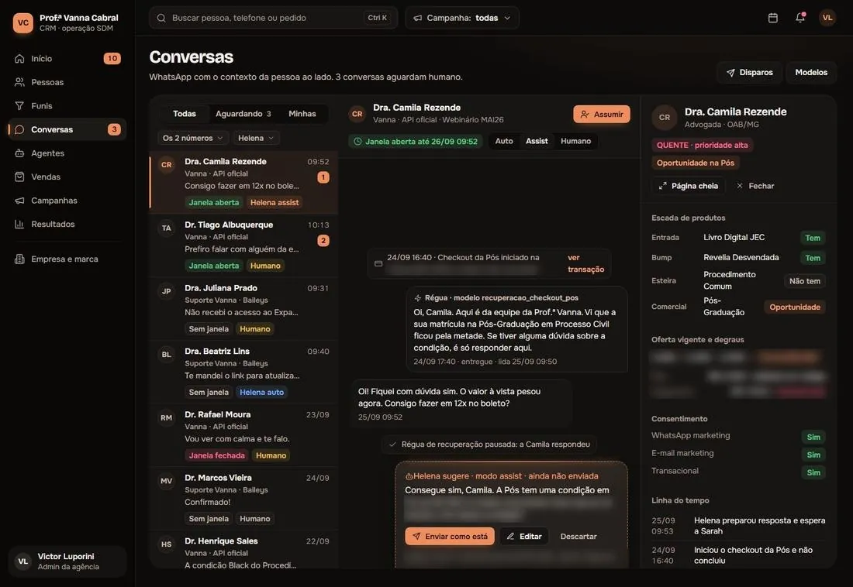The width and height of the screenshot is (853, 587).
Task: Click the Resultados chart icon
Action: (x=19, y=224)
